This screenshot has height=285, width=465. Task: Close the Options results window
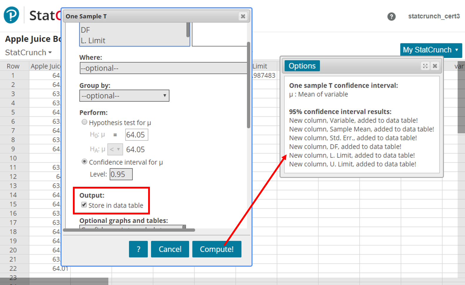tap(435, 66)
